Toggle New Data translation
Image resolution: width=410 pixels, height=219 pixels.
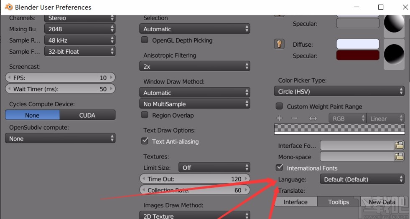pos(382,202)
